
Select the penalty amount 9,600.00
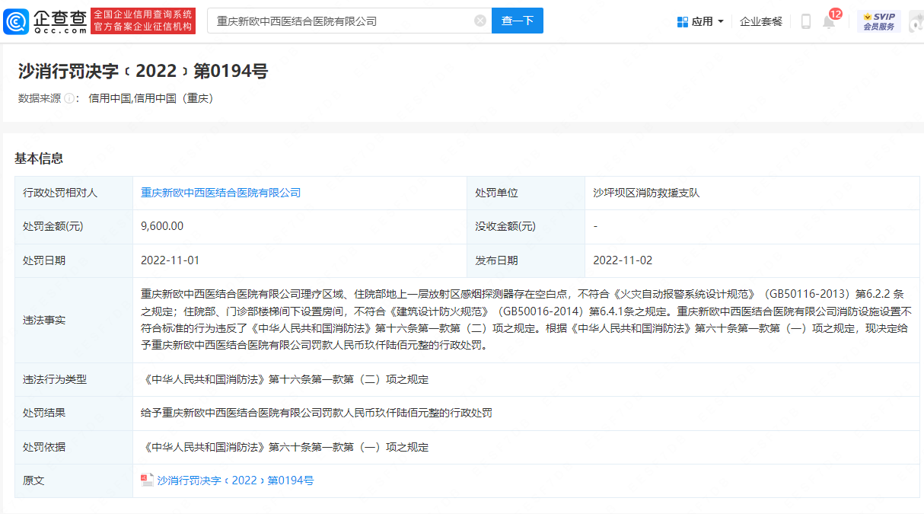coord(162,226)
